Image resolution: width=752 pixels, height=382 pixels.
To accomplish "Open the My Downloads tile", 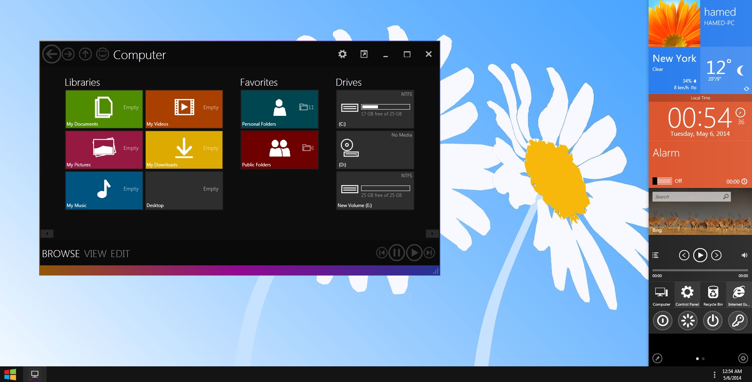I will point(184,150).
